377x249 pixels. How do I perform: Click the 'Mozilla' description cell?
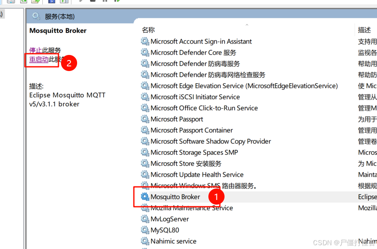367,208
